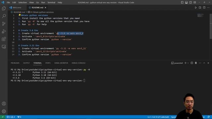The width and height of the screenshot is (212, 119).
Task: Click the notifications bell in status bar
Action: pyautogui.click(x=208, y=117)
